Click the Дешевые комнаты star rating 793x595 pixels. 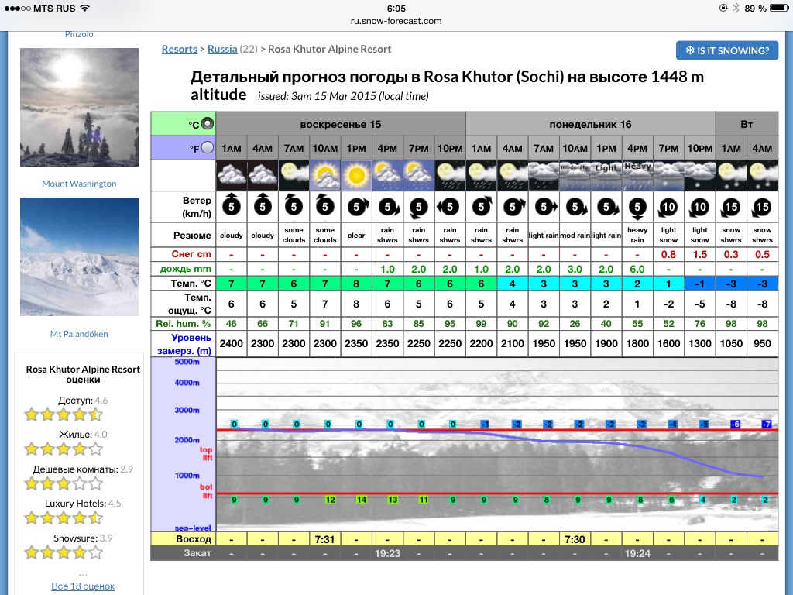tap(64, 483)
